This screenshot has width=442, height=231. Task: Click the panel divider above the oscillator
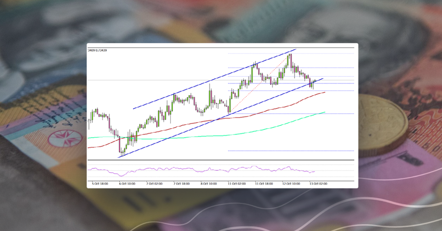click(x=221, y=160)
